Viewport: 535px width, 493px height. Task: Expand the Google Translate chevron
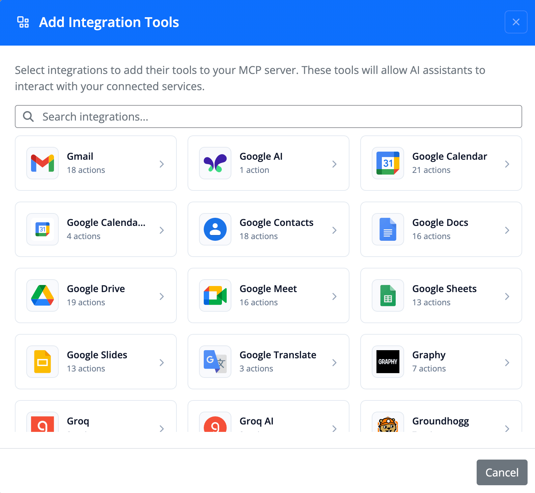pyautogui.click(x=335, y=363)
